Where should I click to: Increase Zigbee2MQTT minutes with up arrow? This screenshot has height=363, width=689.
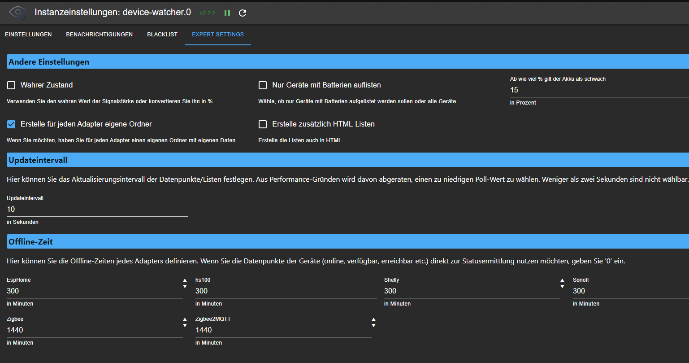373,319
